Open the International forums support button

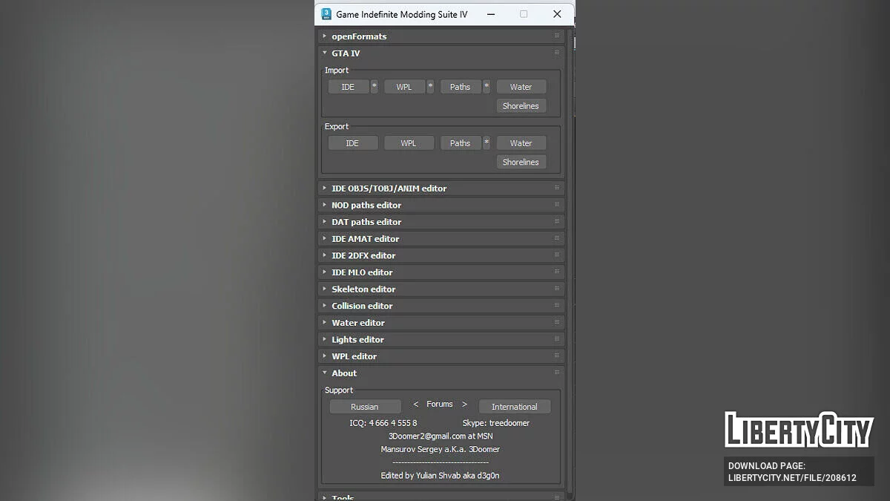pyautogui.click(x=515, y=407)
